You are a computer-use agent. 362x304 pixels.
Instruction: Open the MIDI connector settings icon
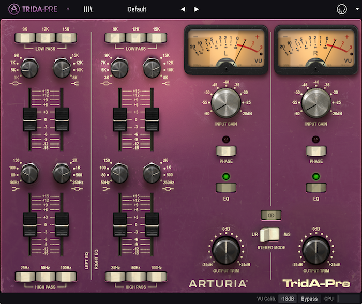[x=342, y=9]
